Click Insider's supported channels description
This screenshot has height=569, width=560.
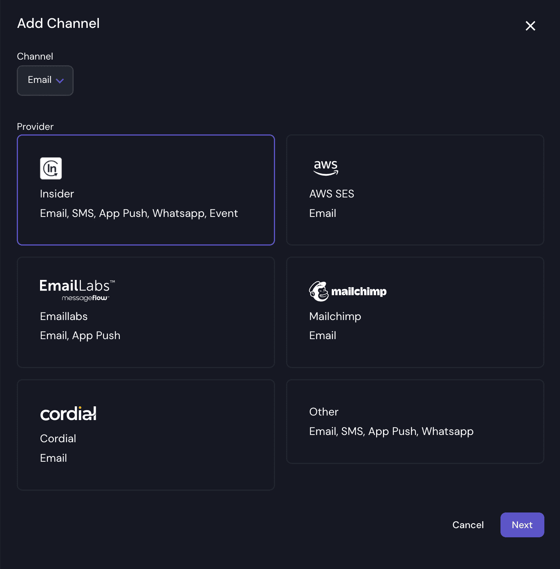(x=139, y=213)
